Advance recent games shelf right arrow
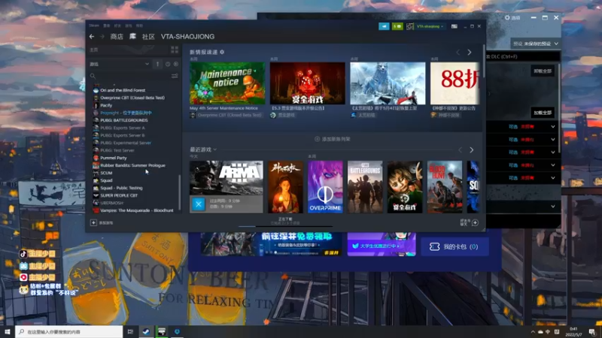Image resolution: width=602 pixels, height=338 pixels. [x=472, y=149]
